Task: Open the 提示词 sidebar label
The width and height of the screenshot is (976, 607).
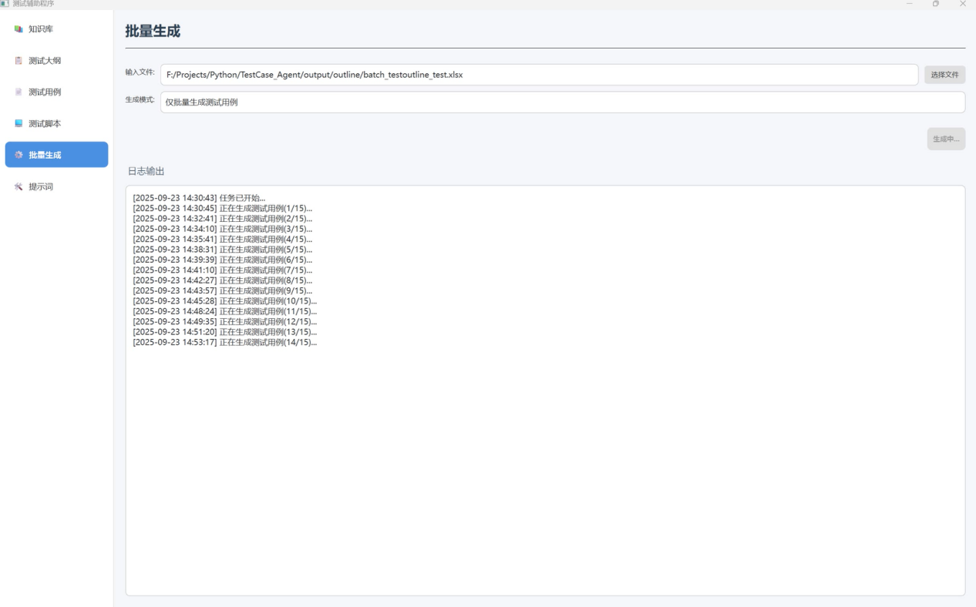Action: (41, 186)
